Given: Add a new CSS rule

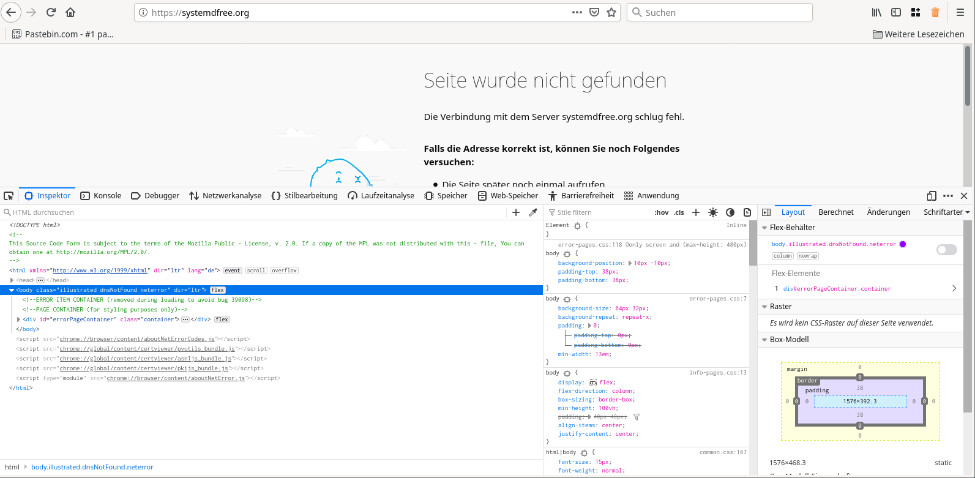Looking at the screenshot, I should [x=696, y=212].
